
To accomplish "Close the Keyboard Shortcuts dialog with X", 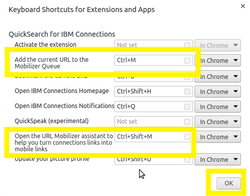I will (243, 6).
